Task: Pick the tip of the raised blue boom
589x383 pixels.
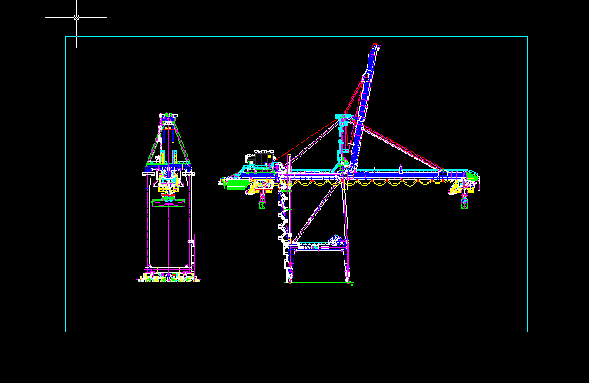Action: point(377,46)
